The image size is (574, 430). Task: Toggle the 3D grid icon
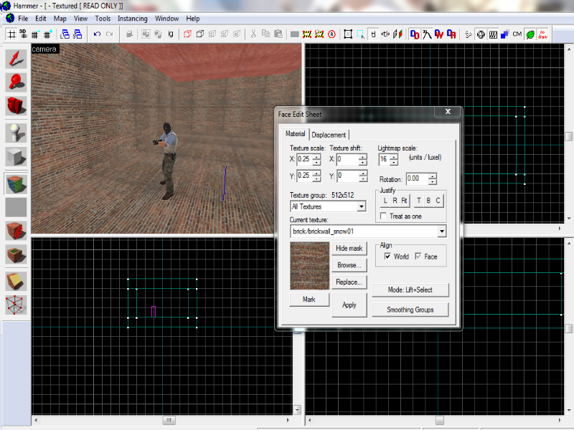click(x=24, y=34)
